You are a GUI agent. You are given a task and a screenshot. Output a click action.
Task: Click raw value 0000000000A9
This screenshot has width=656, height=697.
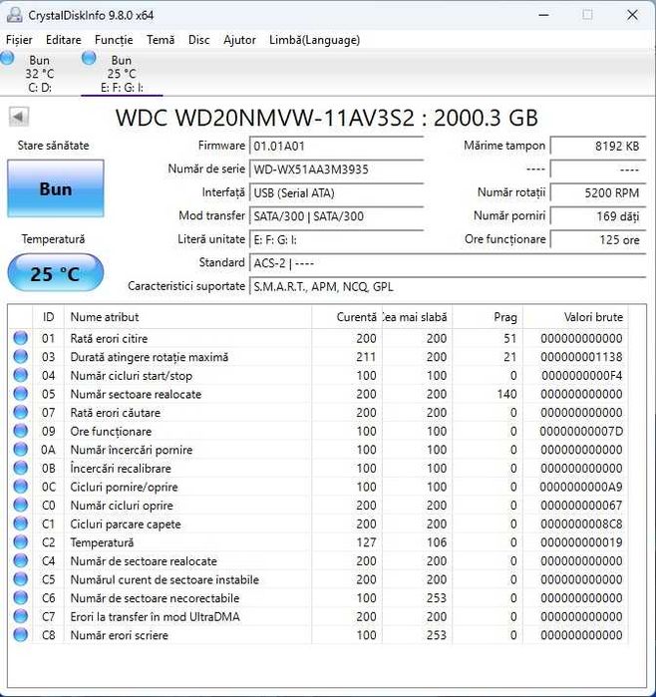point(581,487)
